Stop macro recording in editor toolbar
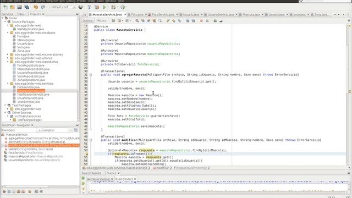 pos(207,21)
